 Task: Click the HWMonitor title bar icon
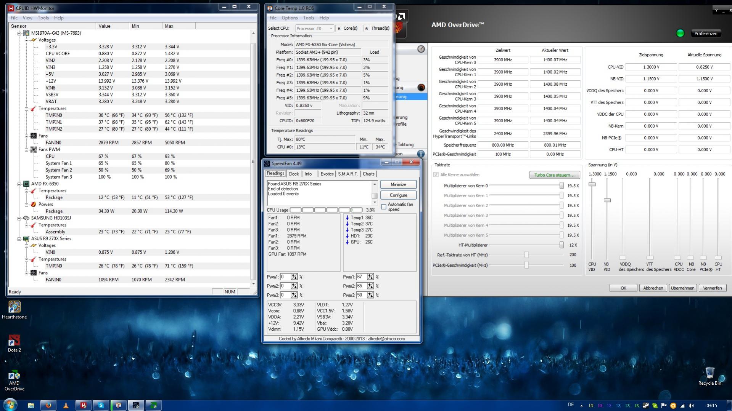coord(11,8)
